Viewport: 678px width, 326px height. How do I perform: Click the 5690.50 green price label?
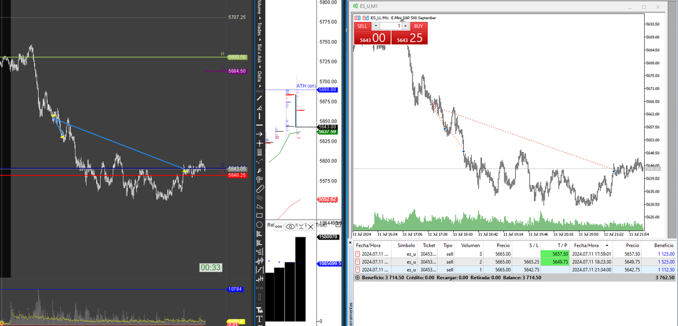(x=237, y=57)
